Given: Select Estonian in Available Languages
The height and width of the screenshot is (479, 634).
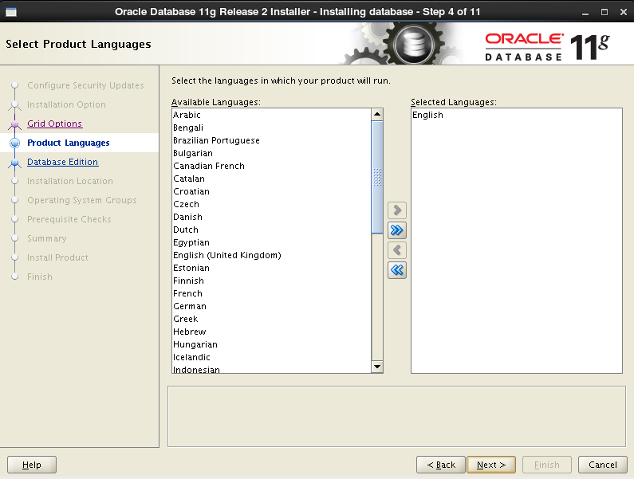Looking at the screenshot, I should click(271, 268).
